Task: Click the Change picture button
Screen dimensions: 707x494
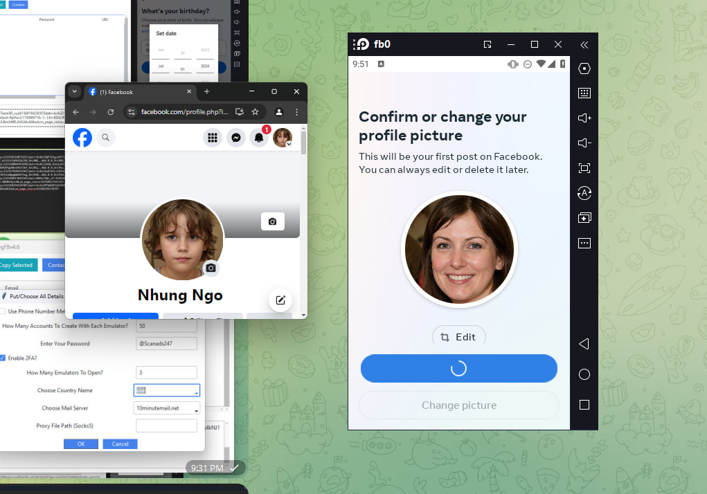Action: (458, 405)
